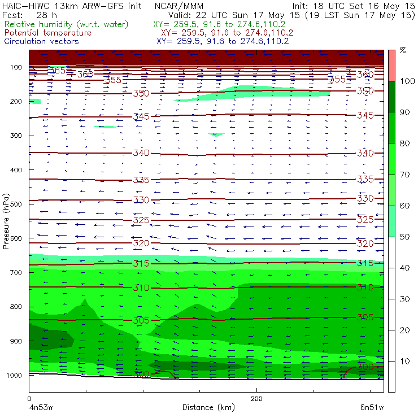Click the central '335' contour label
The width and height of the screenshot is (418, 418).
coord(141,180)
